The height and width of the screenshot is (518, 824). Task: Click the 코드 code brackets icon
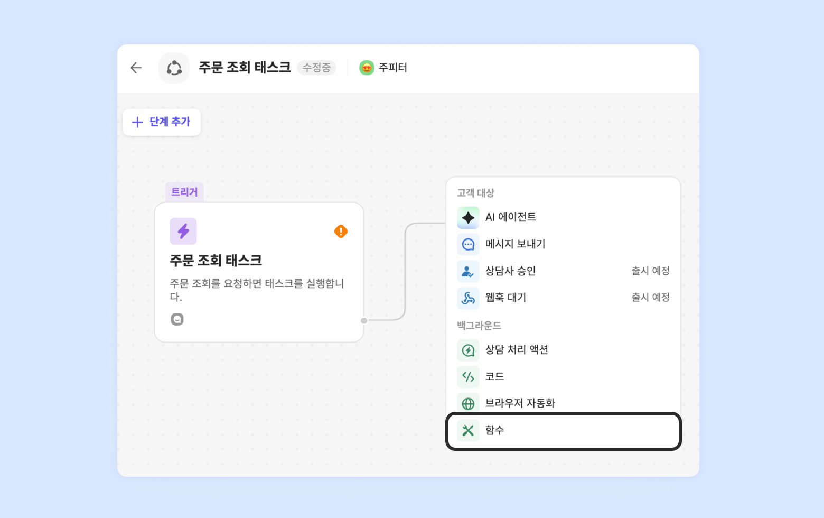468,376
